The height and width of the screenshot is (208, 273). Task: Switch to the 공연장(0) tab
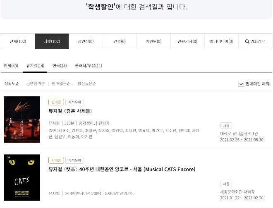tap(86, 41)
